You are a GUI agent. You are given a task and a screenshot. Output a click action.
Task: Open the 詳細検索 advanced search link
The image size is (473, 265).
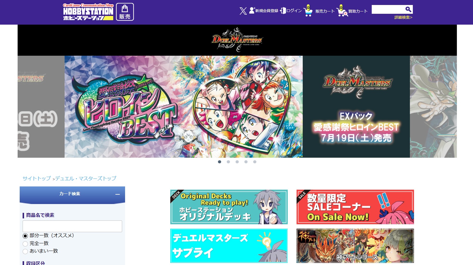(x=403, y=18)
